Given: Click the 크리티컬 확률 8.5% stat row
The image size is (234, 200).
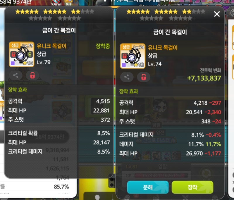Looking at the screenshot, I should [59, 133].
